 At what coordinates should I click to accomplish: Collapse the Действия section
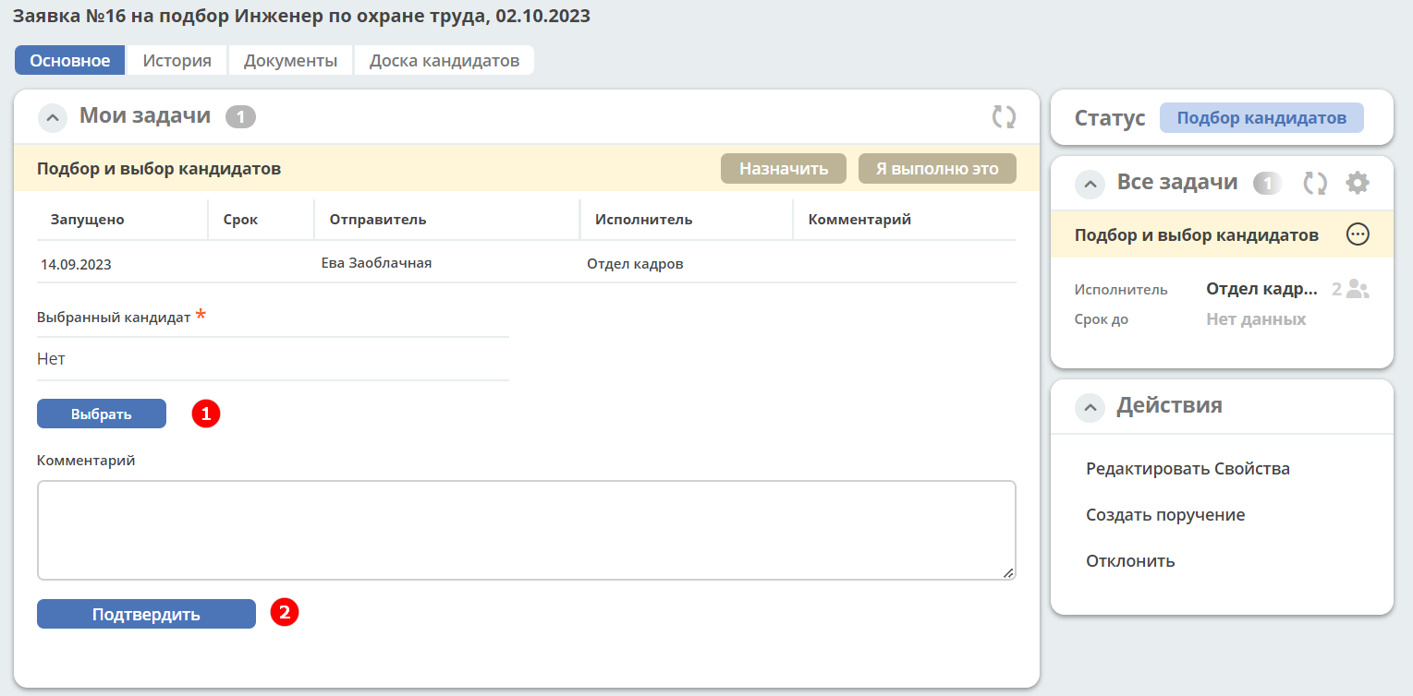[1090, 407]
